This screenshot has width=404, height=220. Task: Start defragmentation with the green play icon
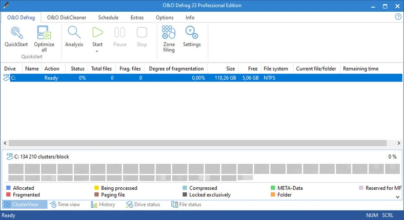[x=97, y=33]
